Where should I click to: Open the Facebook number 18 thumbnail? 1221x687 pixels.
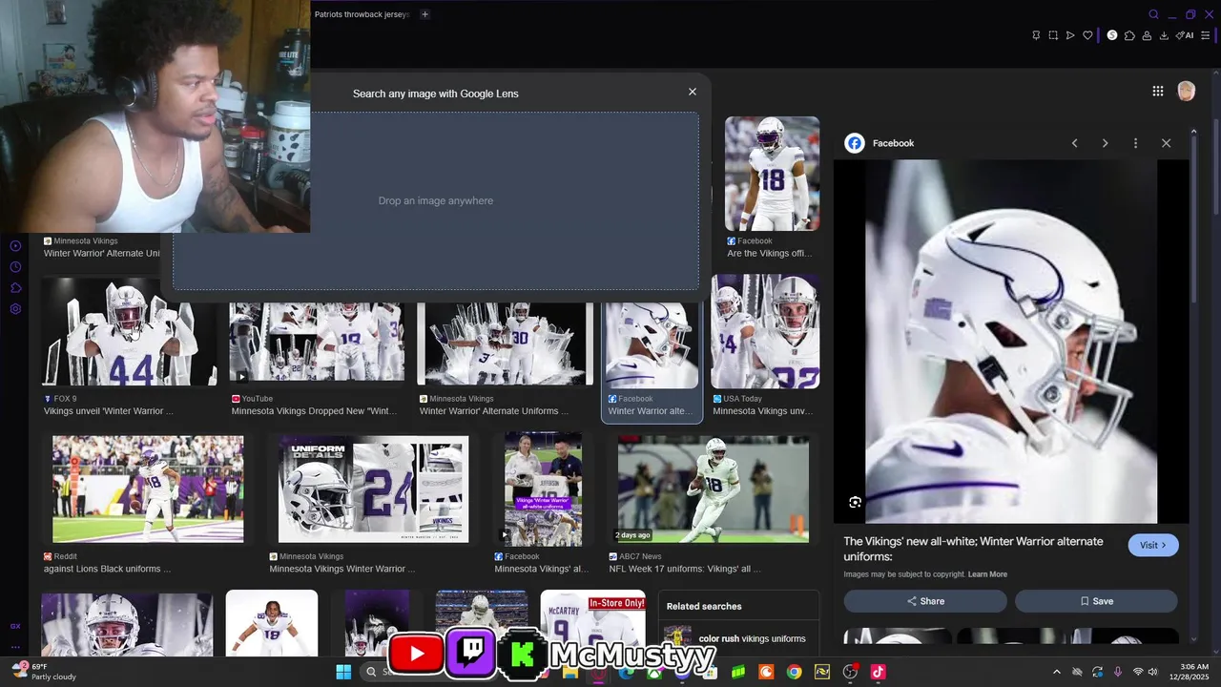pos(772,174)
